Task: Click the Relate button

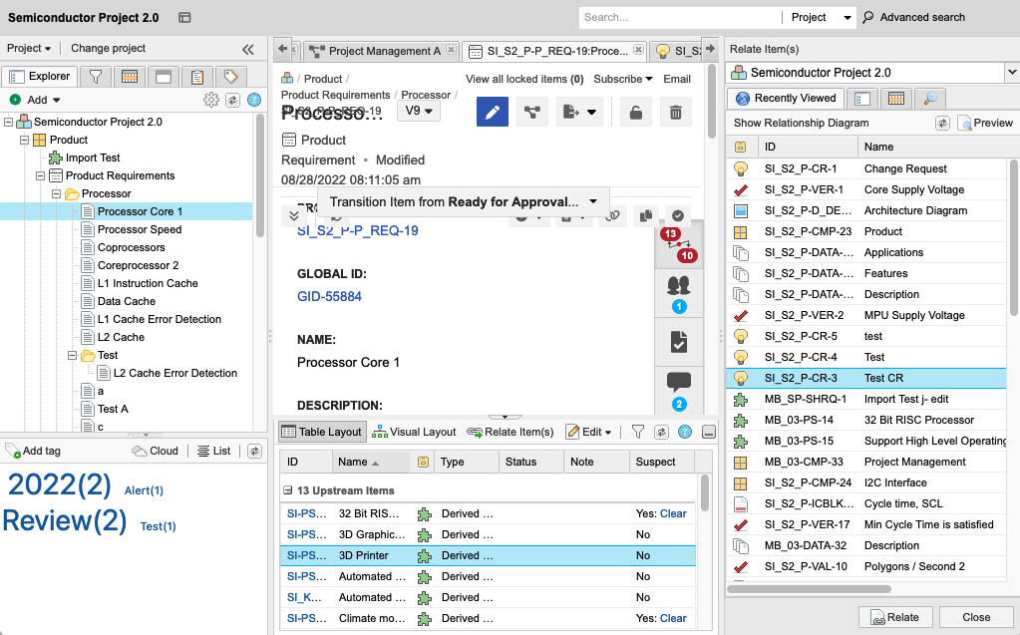Action: click(895, 617)
